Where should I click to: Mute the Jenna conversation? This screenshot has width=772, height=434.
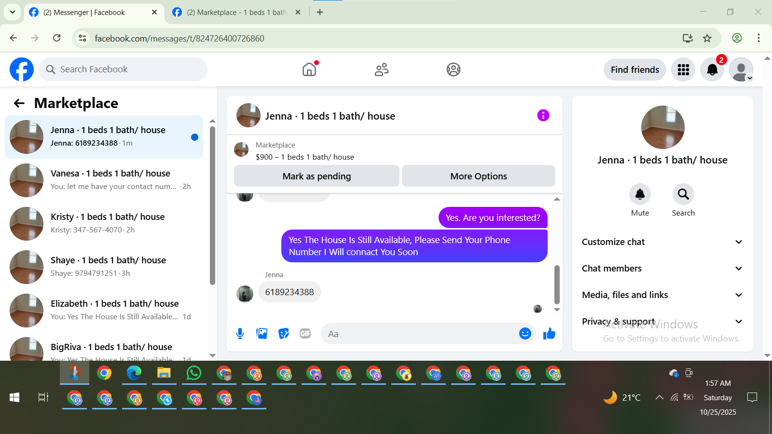pos(640,194)
